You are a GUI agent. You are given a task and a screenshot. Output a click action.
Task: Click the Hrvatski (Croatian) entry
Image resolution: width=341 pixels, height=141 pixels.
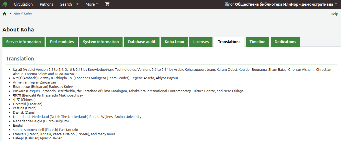point(28,104)
